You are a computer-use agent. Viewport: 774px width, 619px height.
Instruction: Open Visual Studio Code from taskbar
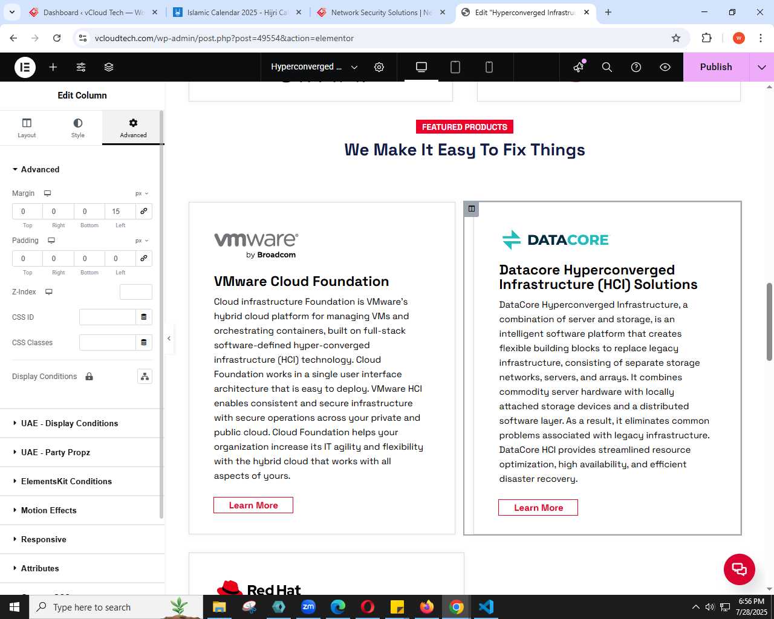[486, 607]
